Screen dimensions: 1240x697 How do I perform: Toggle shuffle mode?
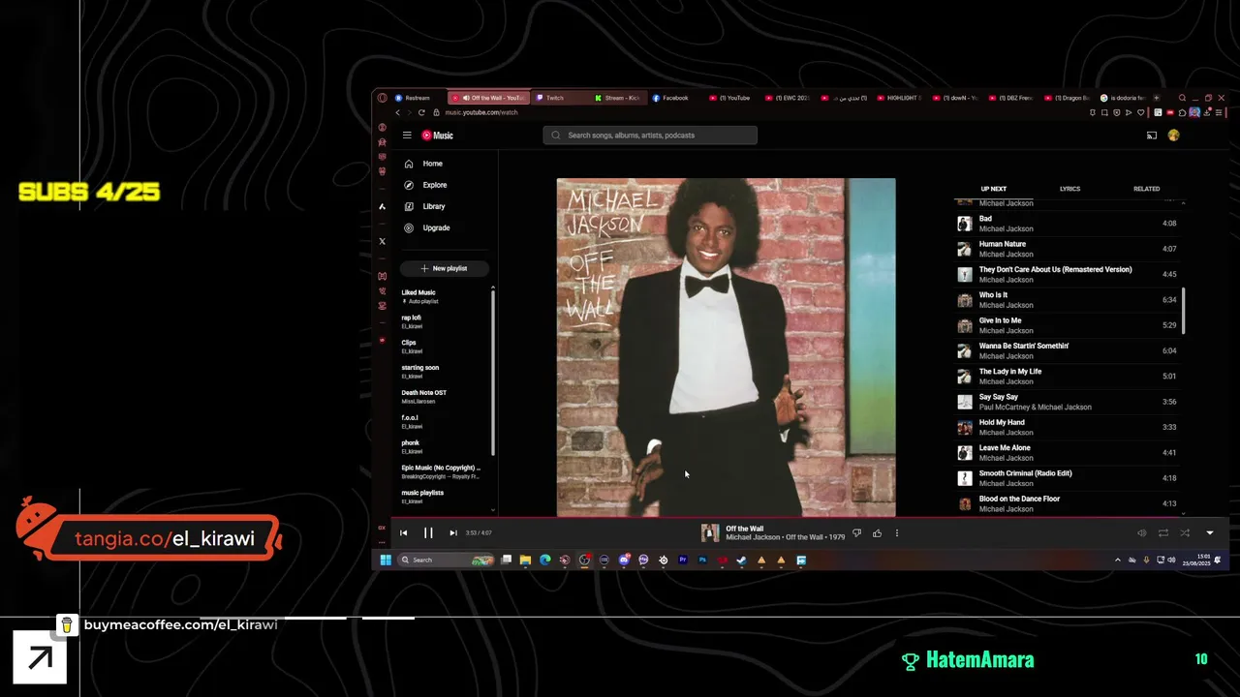click(x=1184, y=532)
